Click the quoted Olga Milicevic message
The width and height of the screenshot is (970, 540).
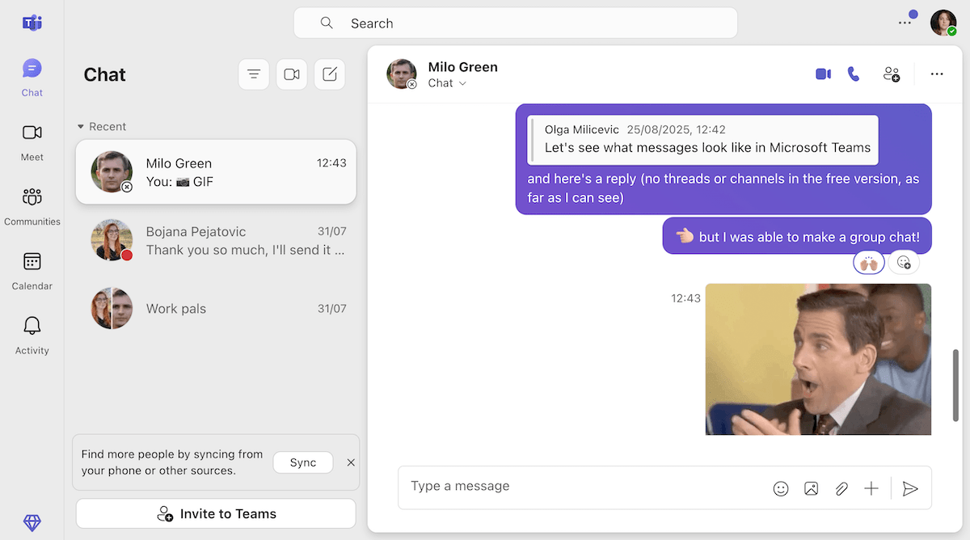tap(703, 139)
